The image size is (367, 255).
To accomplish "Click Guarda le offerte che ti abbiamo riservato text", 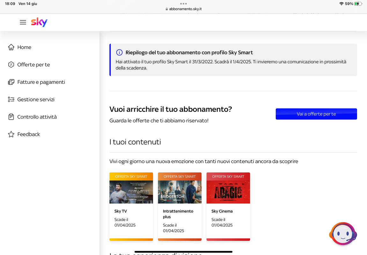I will pos(159,121).
